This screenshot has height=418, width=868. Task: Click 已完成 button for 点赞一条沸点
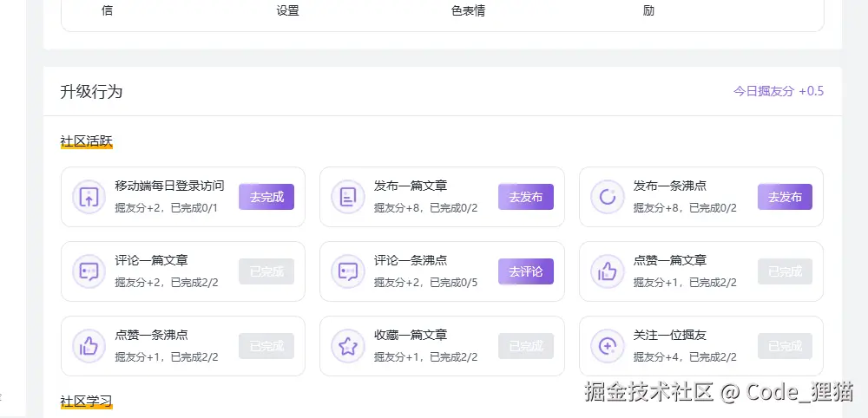click(266, 346)
